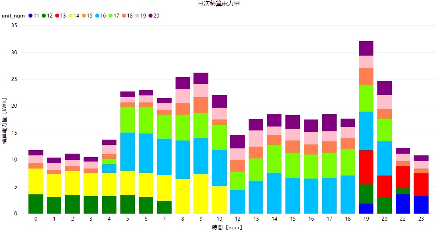Screen dimensions: 436x232
Task: Click the y-axis tick label 15
Action: click(x=14, y=133)
